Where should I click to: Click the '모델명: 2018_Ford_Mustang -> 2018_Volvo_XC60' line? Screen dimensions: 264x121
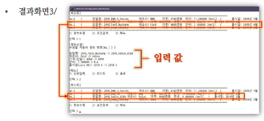point(101,53)
